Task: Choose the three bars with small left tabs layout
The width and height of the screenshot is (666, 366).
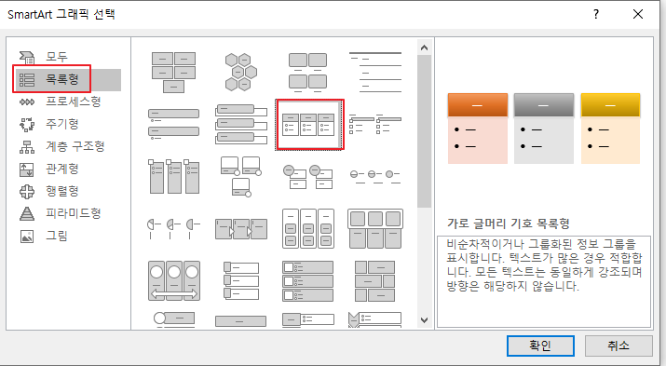Action: tap(241, 280)
